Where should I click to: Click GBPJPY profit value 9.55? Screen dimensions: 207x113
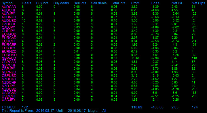pyautogui.click(x=134, y=69)
